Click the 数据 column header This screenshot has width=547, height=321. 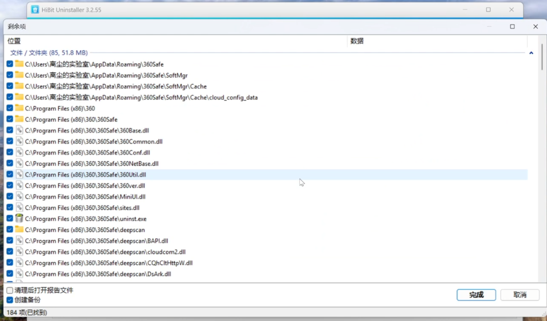pos(437,41)
